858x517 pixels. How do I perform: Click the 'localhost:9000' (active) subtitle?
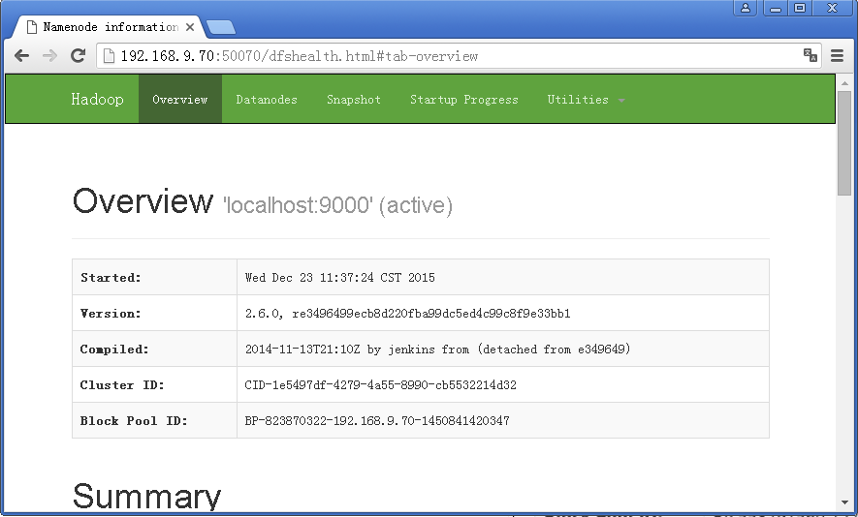point(337,205)
